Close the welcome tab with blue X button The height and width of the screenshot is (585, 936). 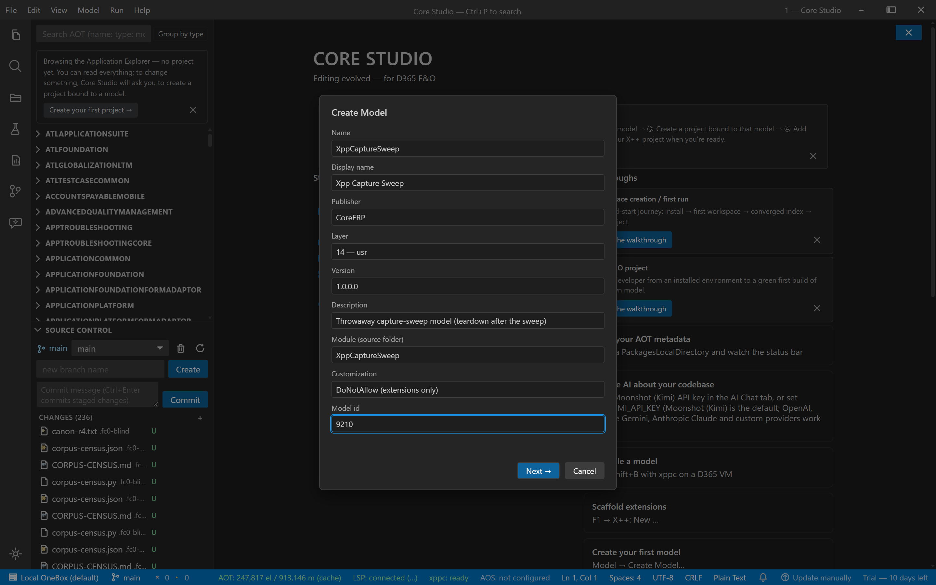pyautogui.click(x=908, y=32)
